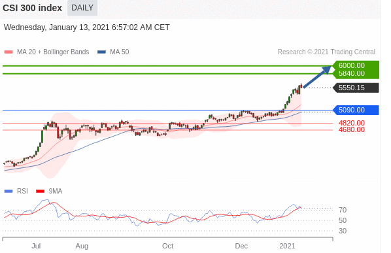Click the DAILY timeframe tab
The image size is (391, 253).
point(82,8)
